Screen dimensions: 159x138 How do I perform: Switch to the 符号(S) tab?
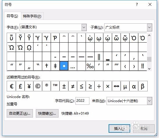[12, 16]
